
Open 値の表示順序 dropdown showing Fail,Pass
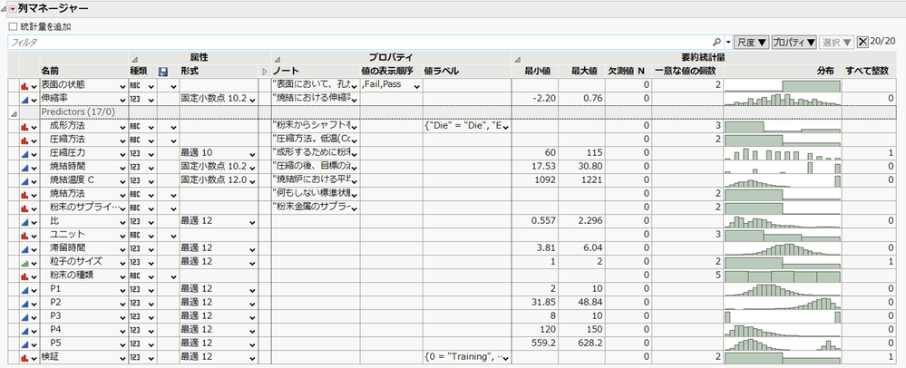coord(414,85)
